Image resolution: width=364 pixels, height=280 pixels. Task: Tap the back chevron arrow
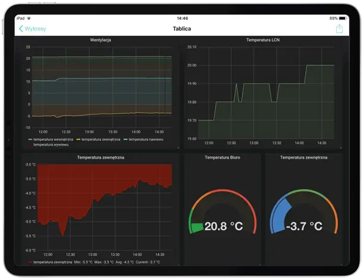tap(21, 29)
